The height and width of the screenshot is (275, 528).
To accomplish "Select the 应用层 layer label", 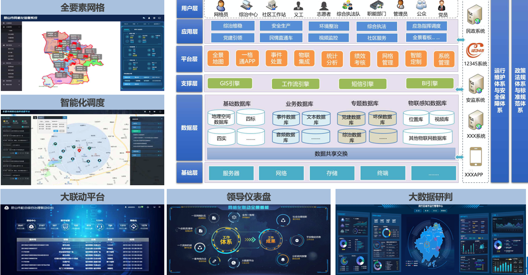I will point(189,31).
